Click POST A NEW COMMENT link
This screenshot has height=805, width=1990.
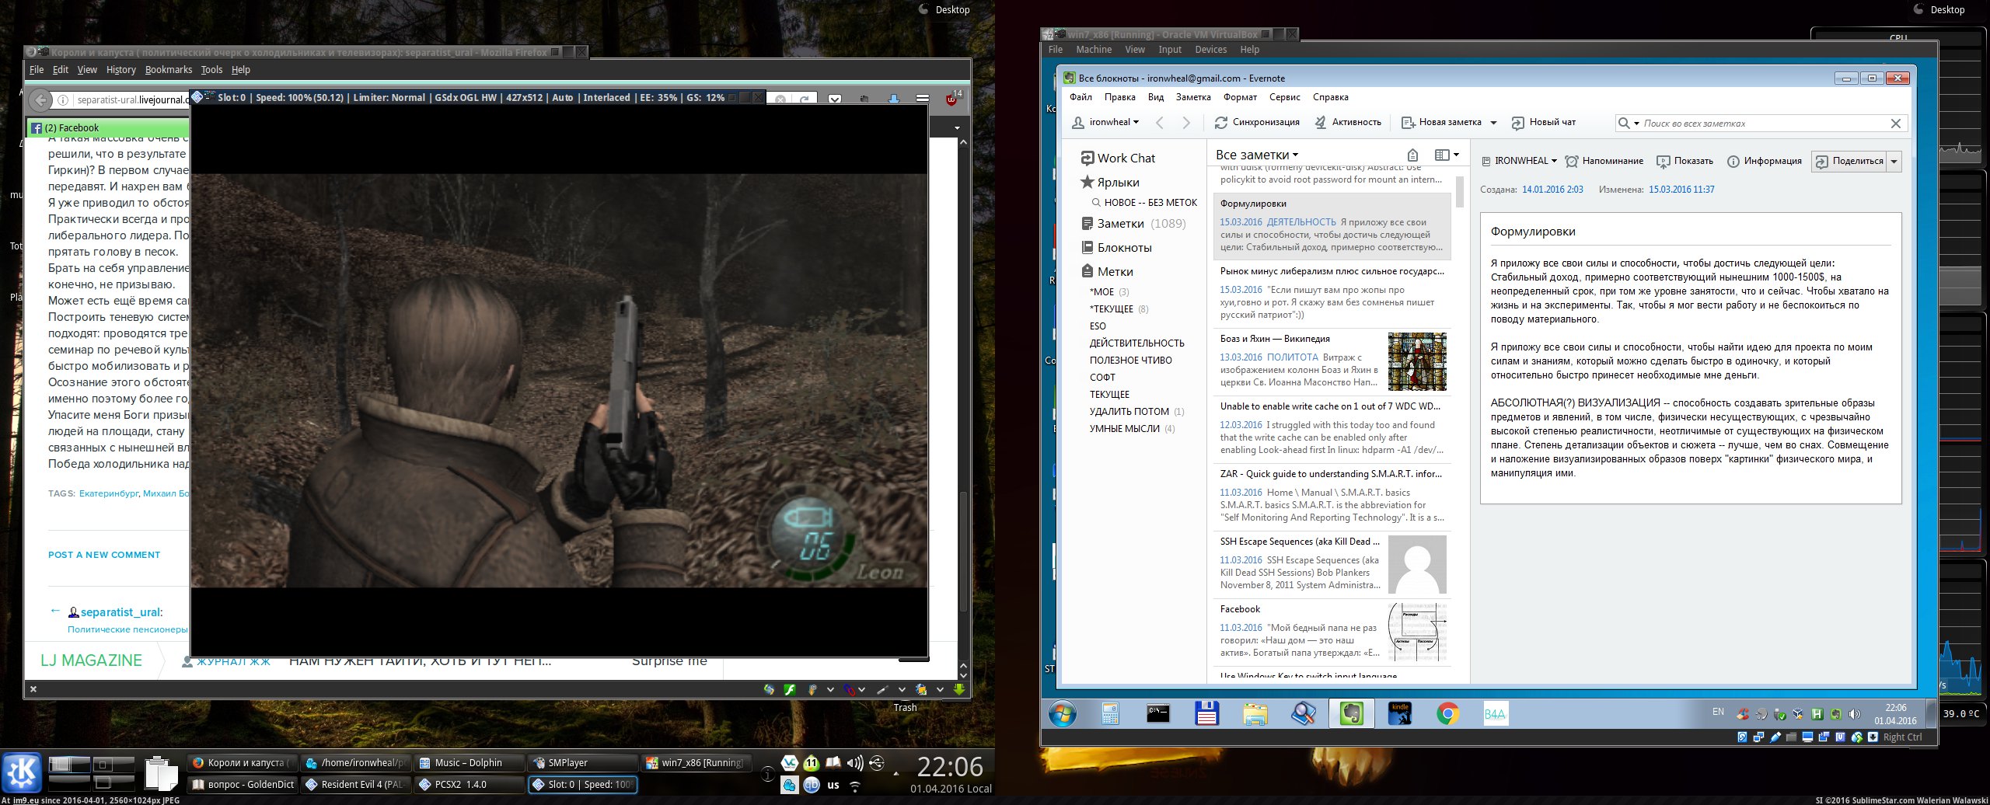point(104,555)
